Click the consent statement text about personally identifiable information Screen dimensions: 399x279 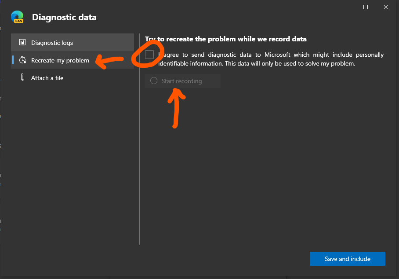(270, 58)
